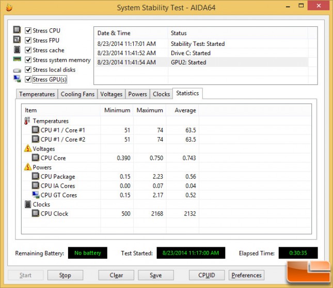Open the Cooling Fans tab
The image size is (333, 288).
pos(77,94)
